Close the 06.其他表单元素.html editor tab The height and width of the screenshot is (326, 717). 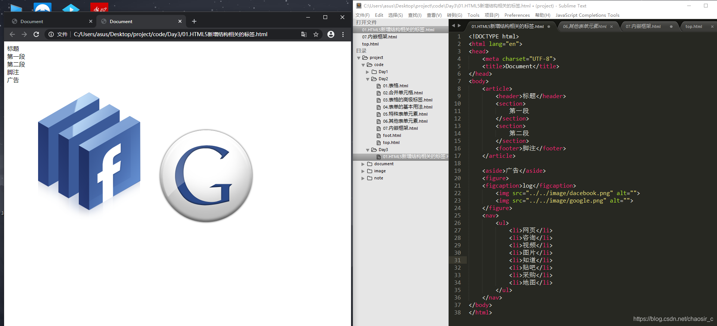(x=611, y=26)
